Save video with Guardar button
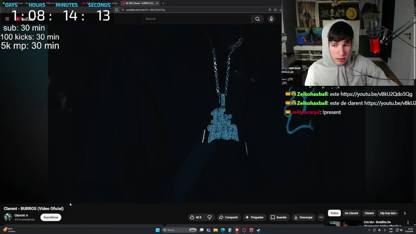The image size is (416, 234). [x=279, y=217]
